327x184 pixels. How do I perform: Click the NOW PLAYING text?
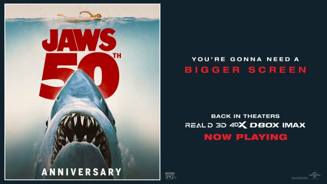point(246,137)
